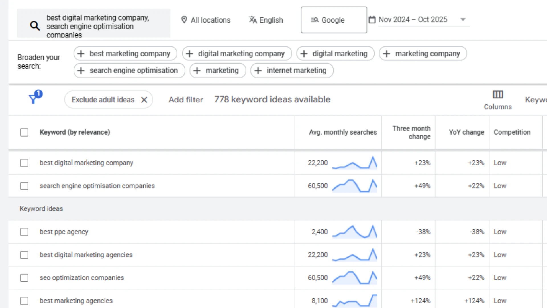View trend sparkline for best ppc agency
This screenshot has width=547, height=308.
tap(355, 232)
